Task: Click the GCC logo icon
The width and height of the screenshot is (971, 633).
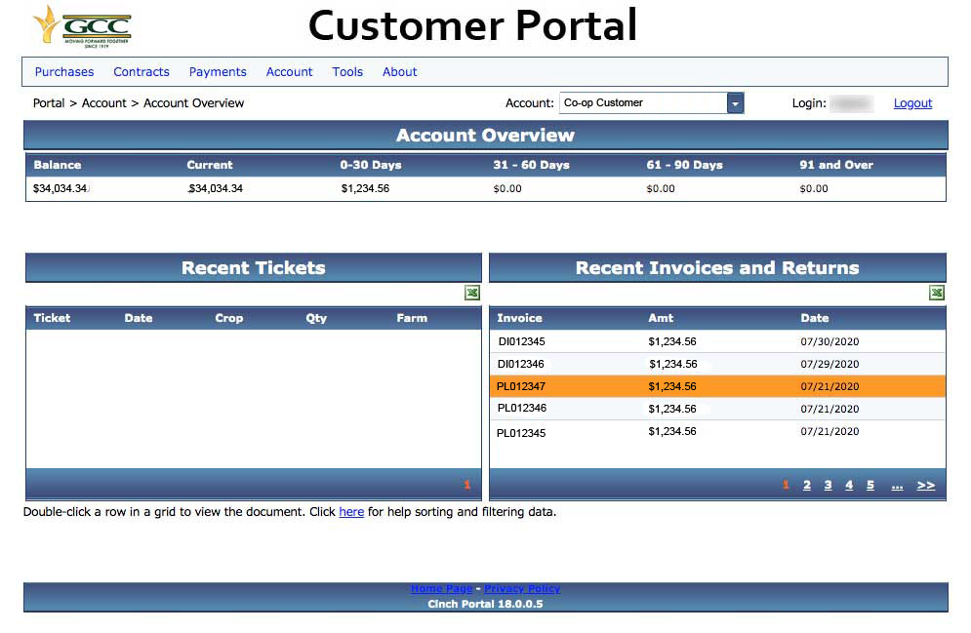Action: (x=82, y=25)
